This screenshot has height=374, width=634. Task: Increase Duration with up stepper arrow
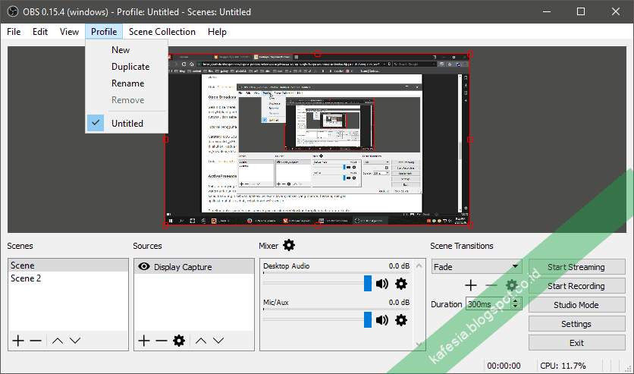coord(515,301)
